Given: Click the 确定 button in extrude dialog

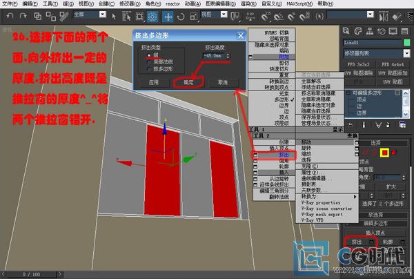Looking at the screenshot, I should (x=189, y=82).
